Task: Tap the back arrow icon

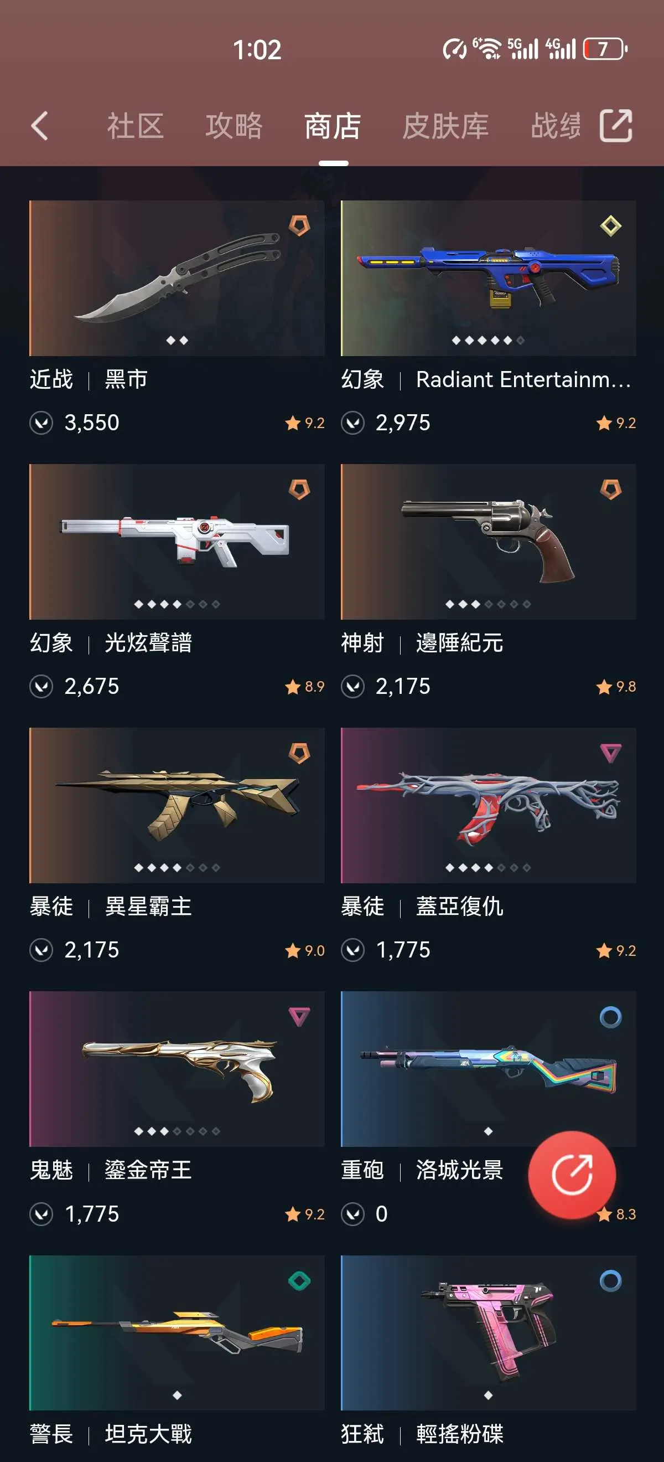Action: [x=40, y=125]
